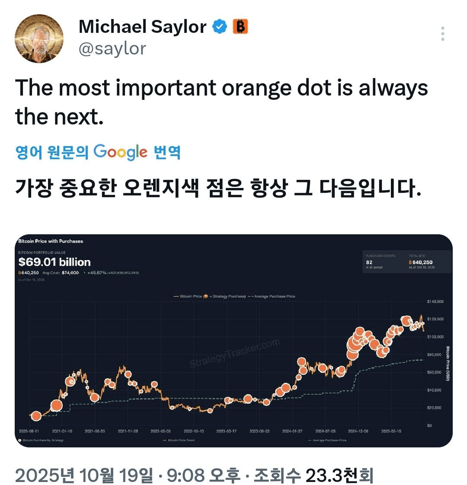Open Michael Saylor's profile avatar
The width and height of the screenshot is (467, 485).
click(x=39, y=38)
